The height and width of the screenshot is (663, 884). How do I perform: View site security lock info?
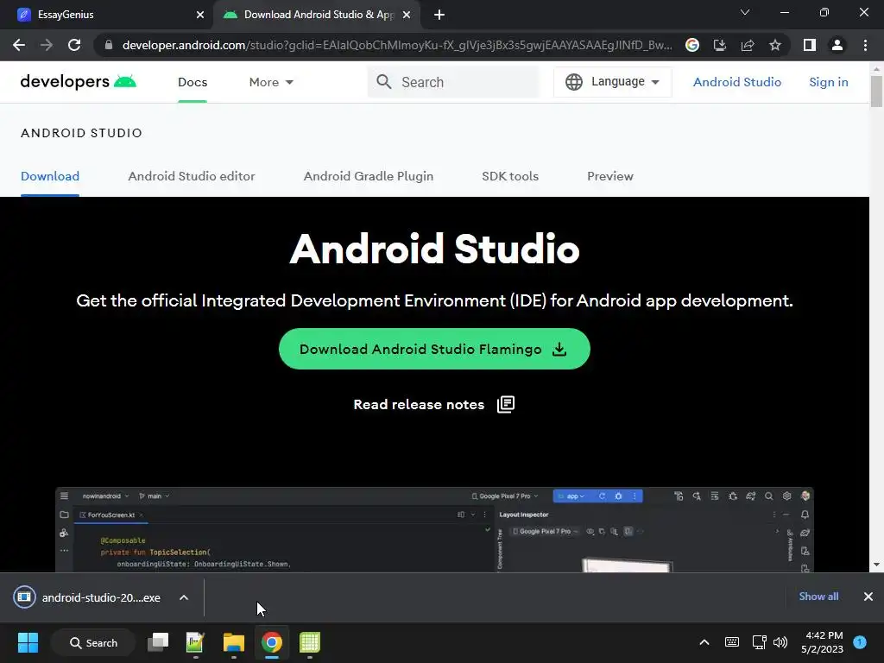[109, 45]
